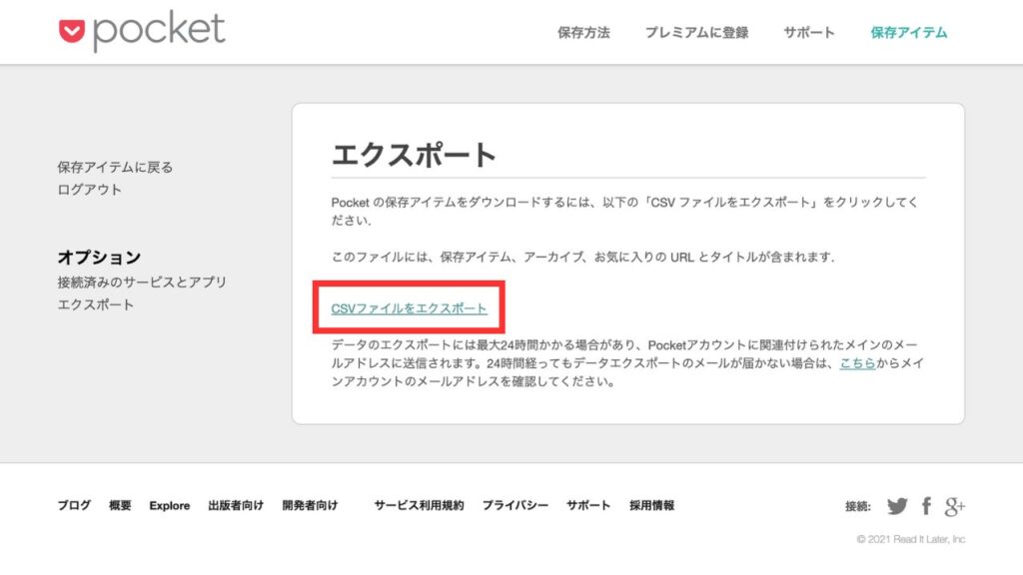Go to 出版者向け in the footer
The width and height of the screenshot is (1023, 575).
tap(236, 505)
